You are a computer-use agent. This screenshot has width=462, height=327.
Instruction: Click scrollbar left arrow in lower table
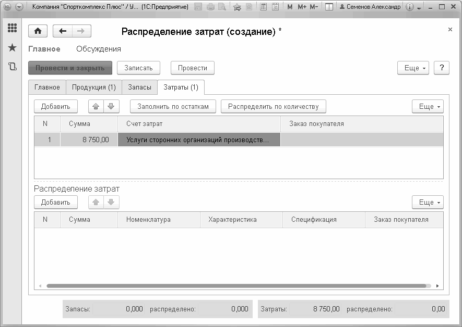[x=40, y=286]
